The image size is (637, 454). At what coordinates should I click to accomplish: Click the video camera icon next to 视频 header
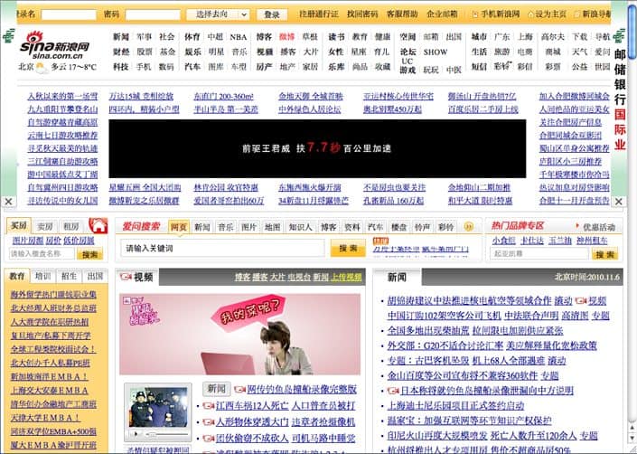(x=126, y=278)
